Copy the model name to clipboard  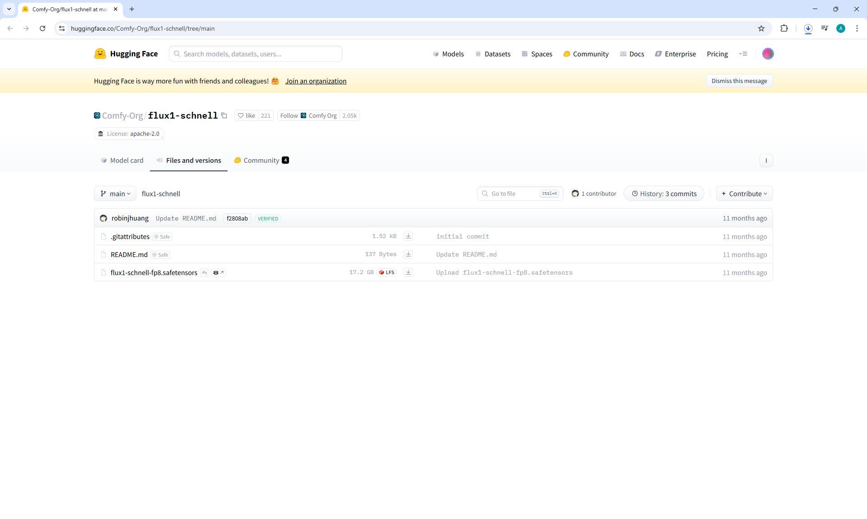point(224,115)
